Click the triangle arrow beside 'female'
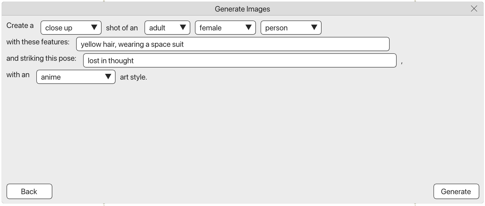The height and width of the screenshot is (206, 485). pyautogui.click(x=249, y=27)
